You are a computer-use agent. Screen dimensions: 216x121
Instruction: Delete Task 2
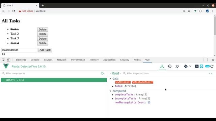click(43, 34)
